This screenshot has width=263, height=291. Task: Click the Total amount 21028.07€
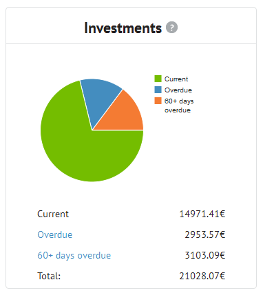pyautogui.click(x=202, y=276)
